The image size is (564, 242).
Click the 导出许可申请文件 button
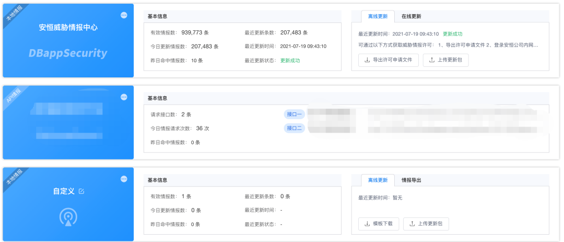tap(388, 60)
